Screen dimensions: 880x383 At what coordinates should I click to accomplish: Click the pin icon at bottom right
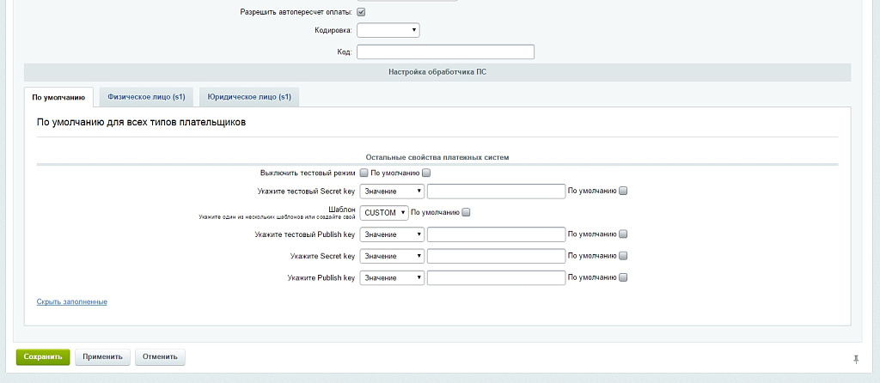pyautogui.click(x=855, y=358)
